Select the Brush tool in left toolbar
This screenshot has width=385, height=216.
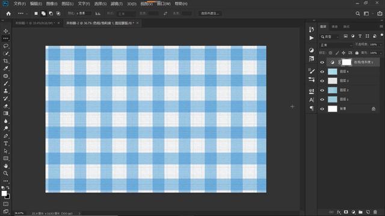point(5,83)
